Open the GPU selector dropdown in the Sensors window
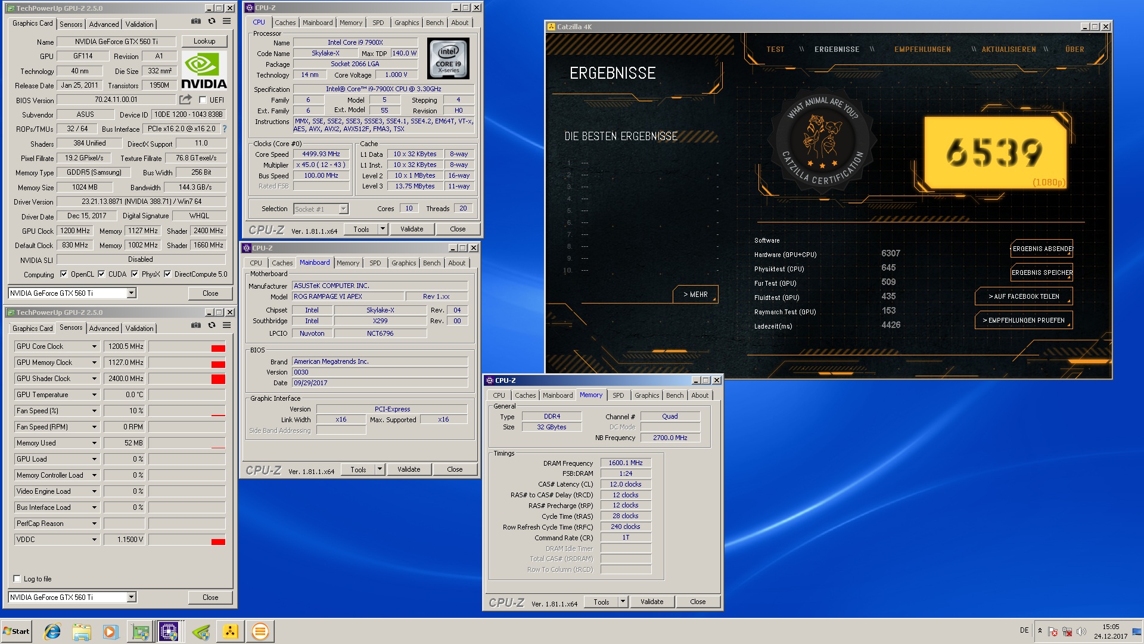1144x644 pixels. pos(132,597)
